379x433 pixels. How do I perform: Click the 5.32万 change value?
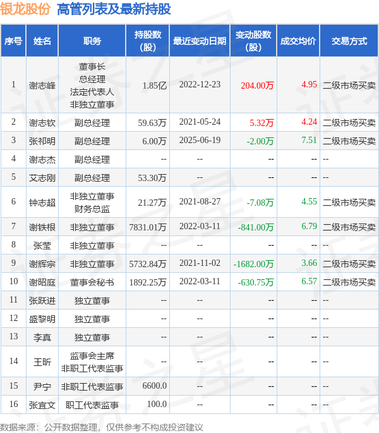pyautogui.click(x=262, y=123)
